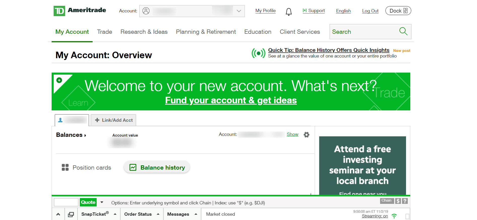Image resolution: width=477 pixels, height=220 pixels.
Task: Open Planning & Retirement menu
Action: click(x=206, y=32)
